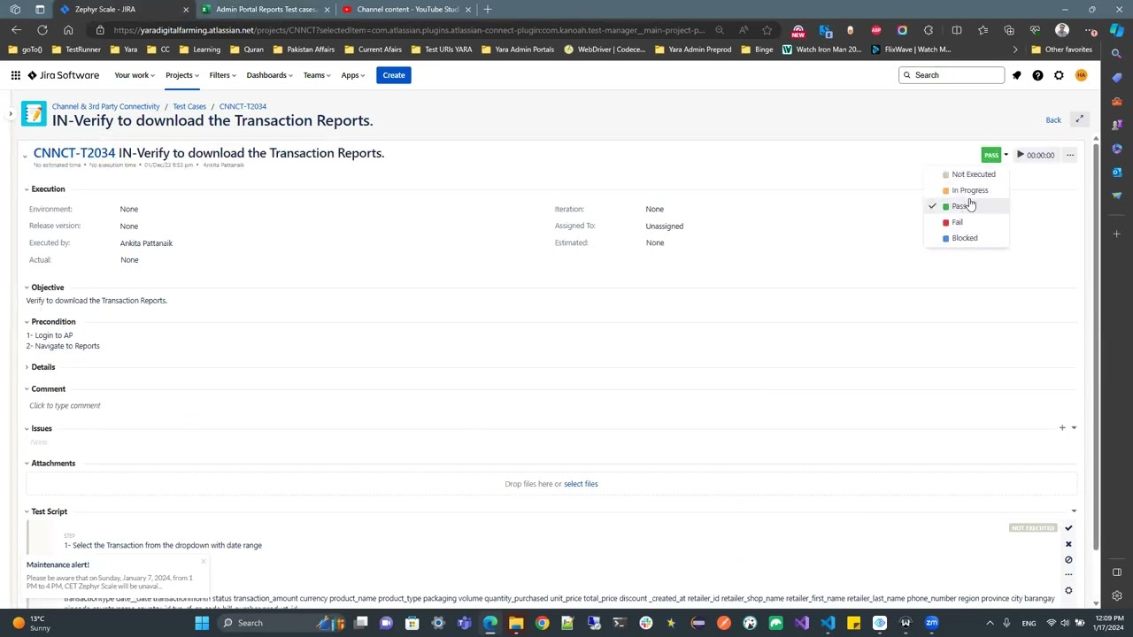Click the Zephyr project logo icon
Screen dimensions: 1133x637
click(x=34, y=113)
